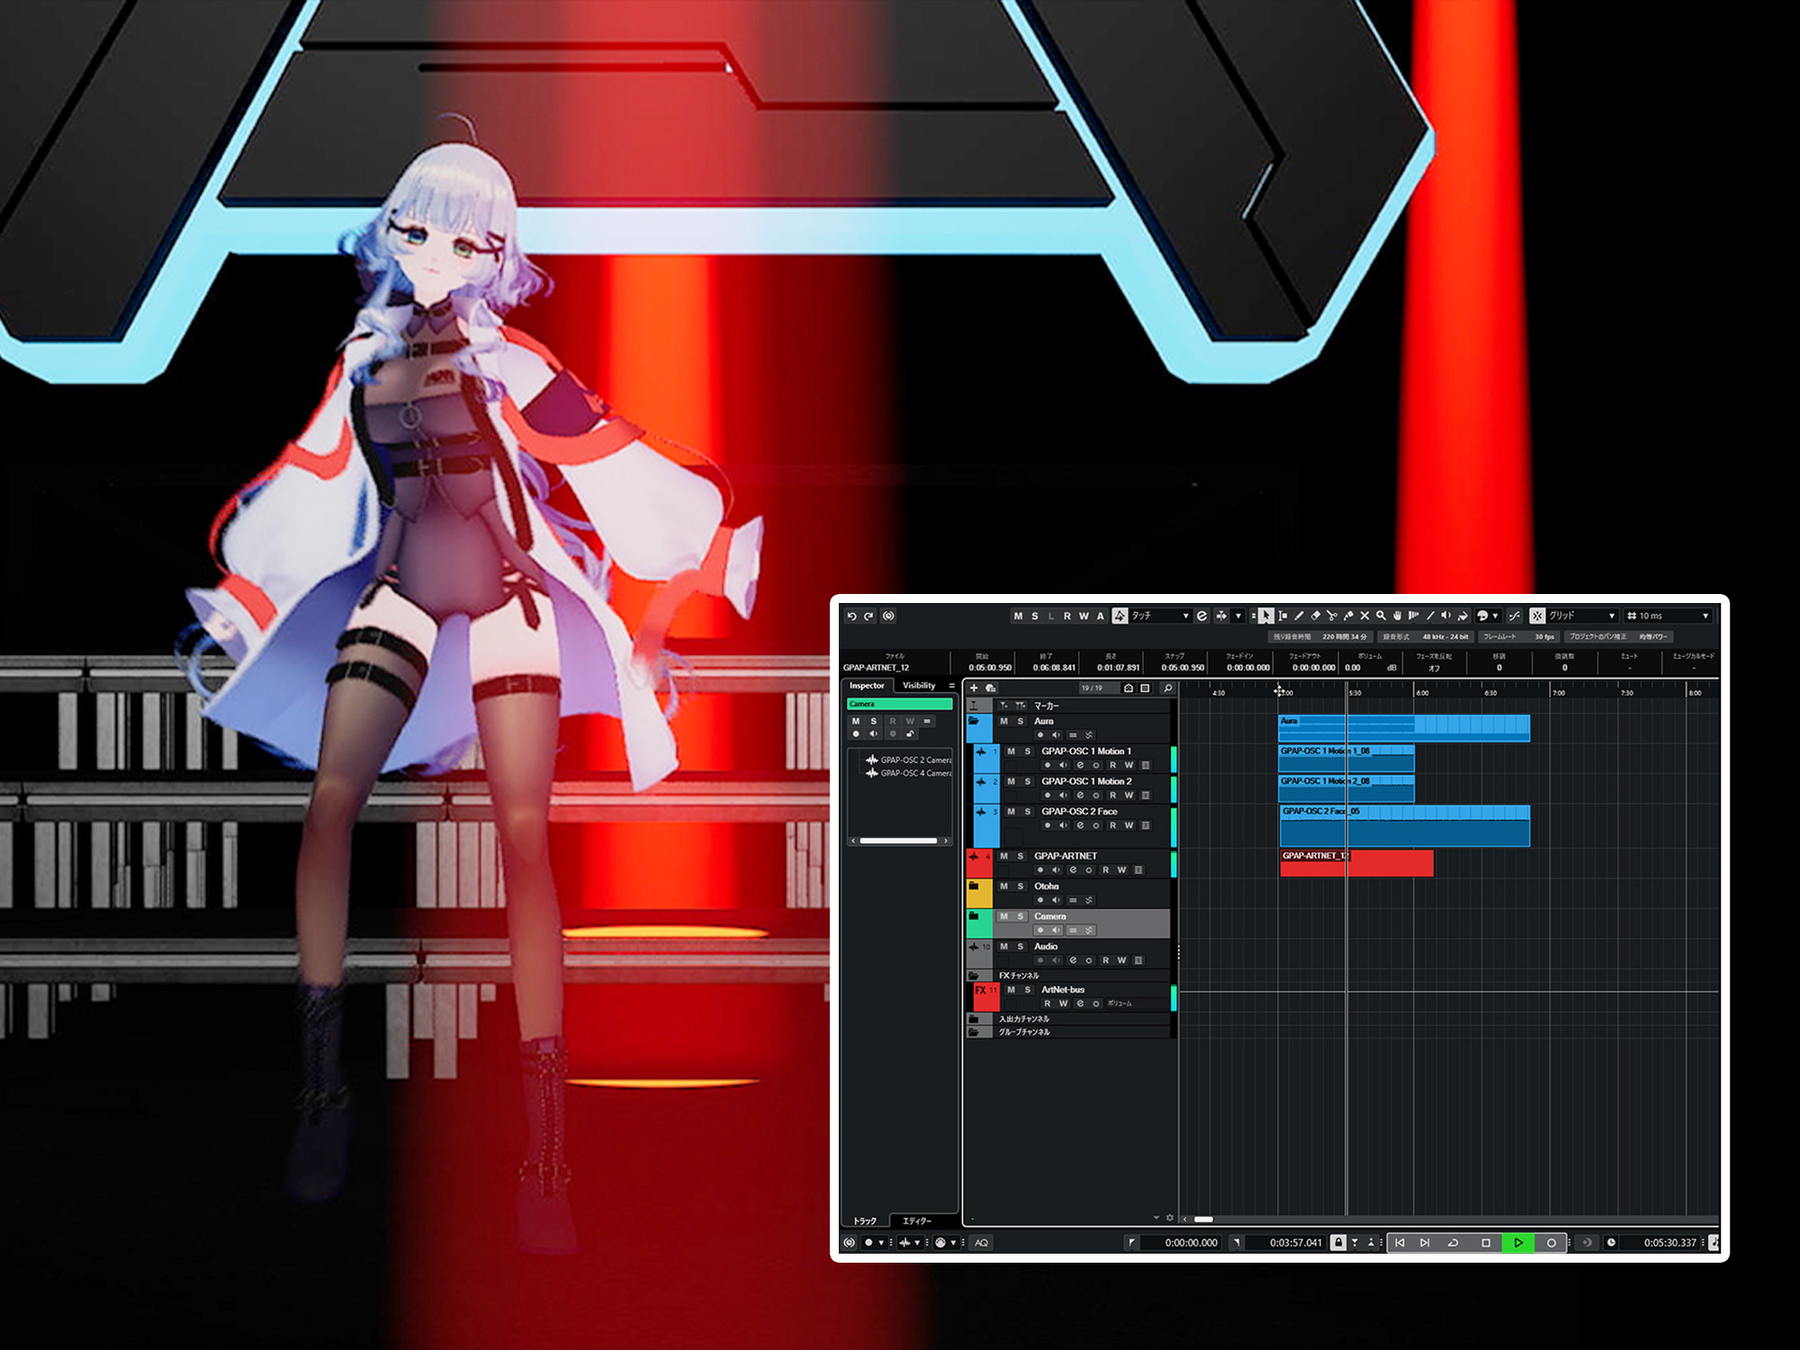This screenshot has height=1350, width=1800.
Task: Open the grid type dropdown
Action: pyautogui.click(x=1583, y=616)
